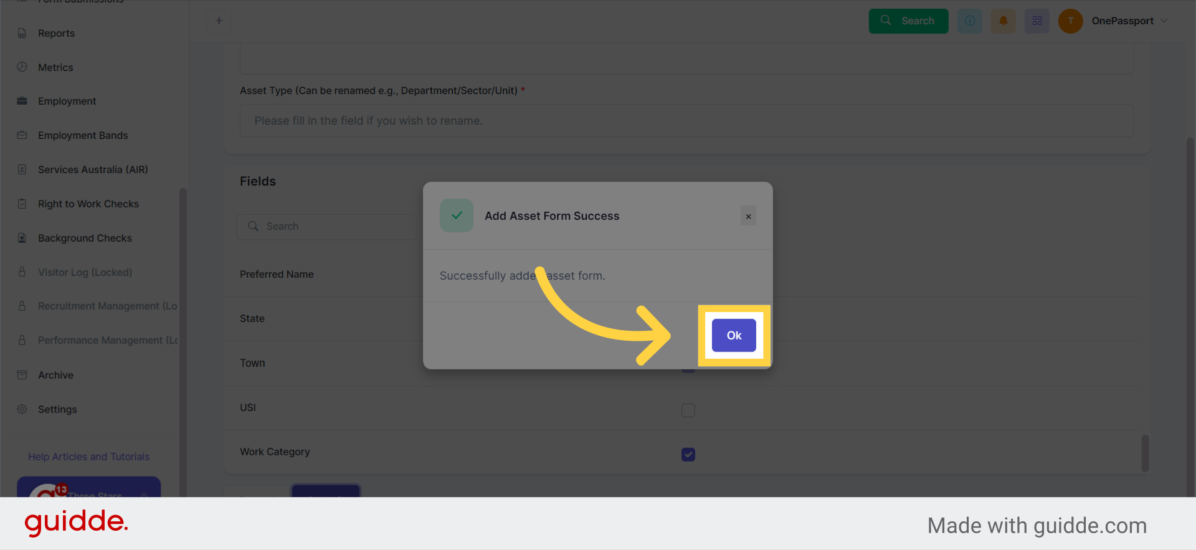Click the Reports document icon

(x=22, y=33)
